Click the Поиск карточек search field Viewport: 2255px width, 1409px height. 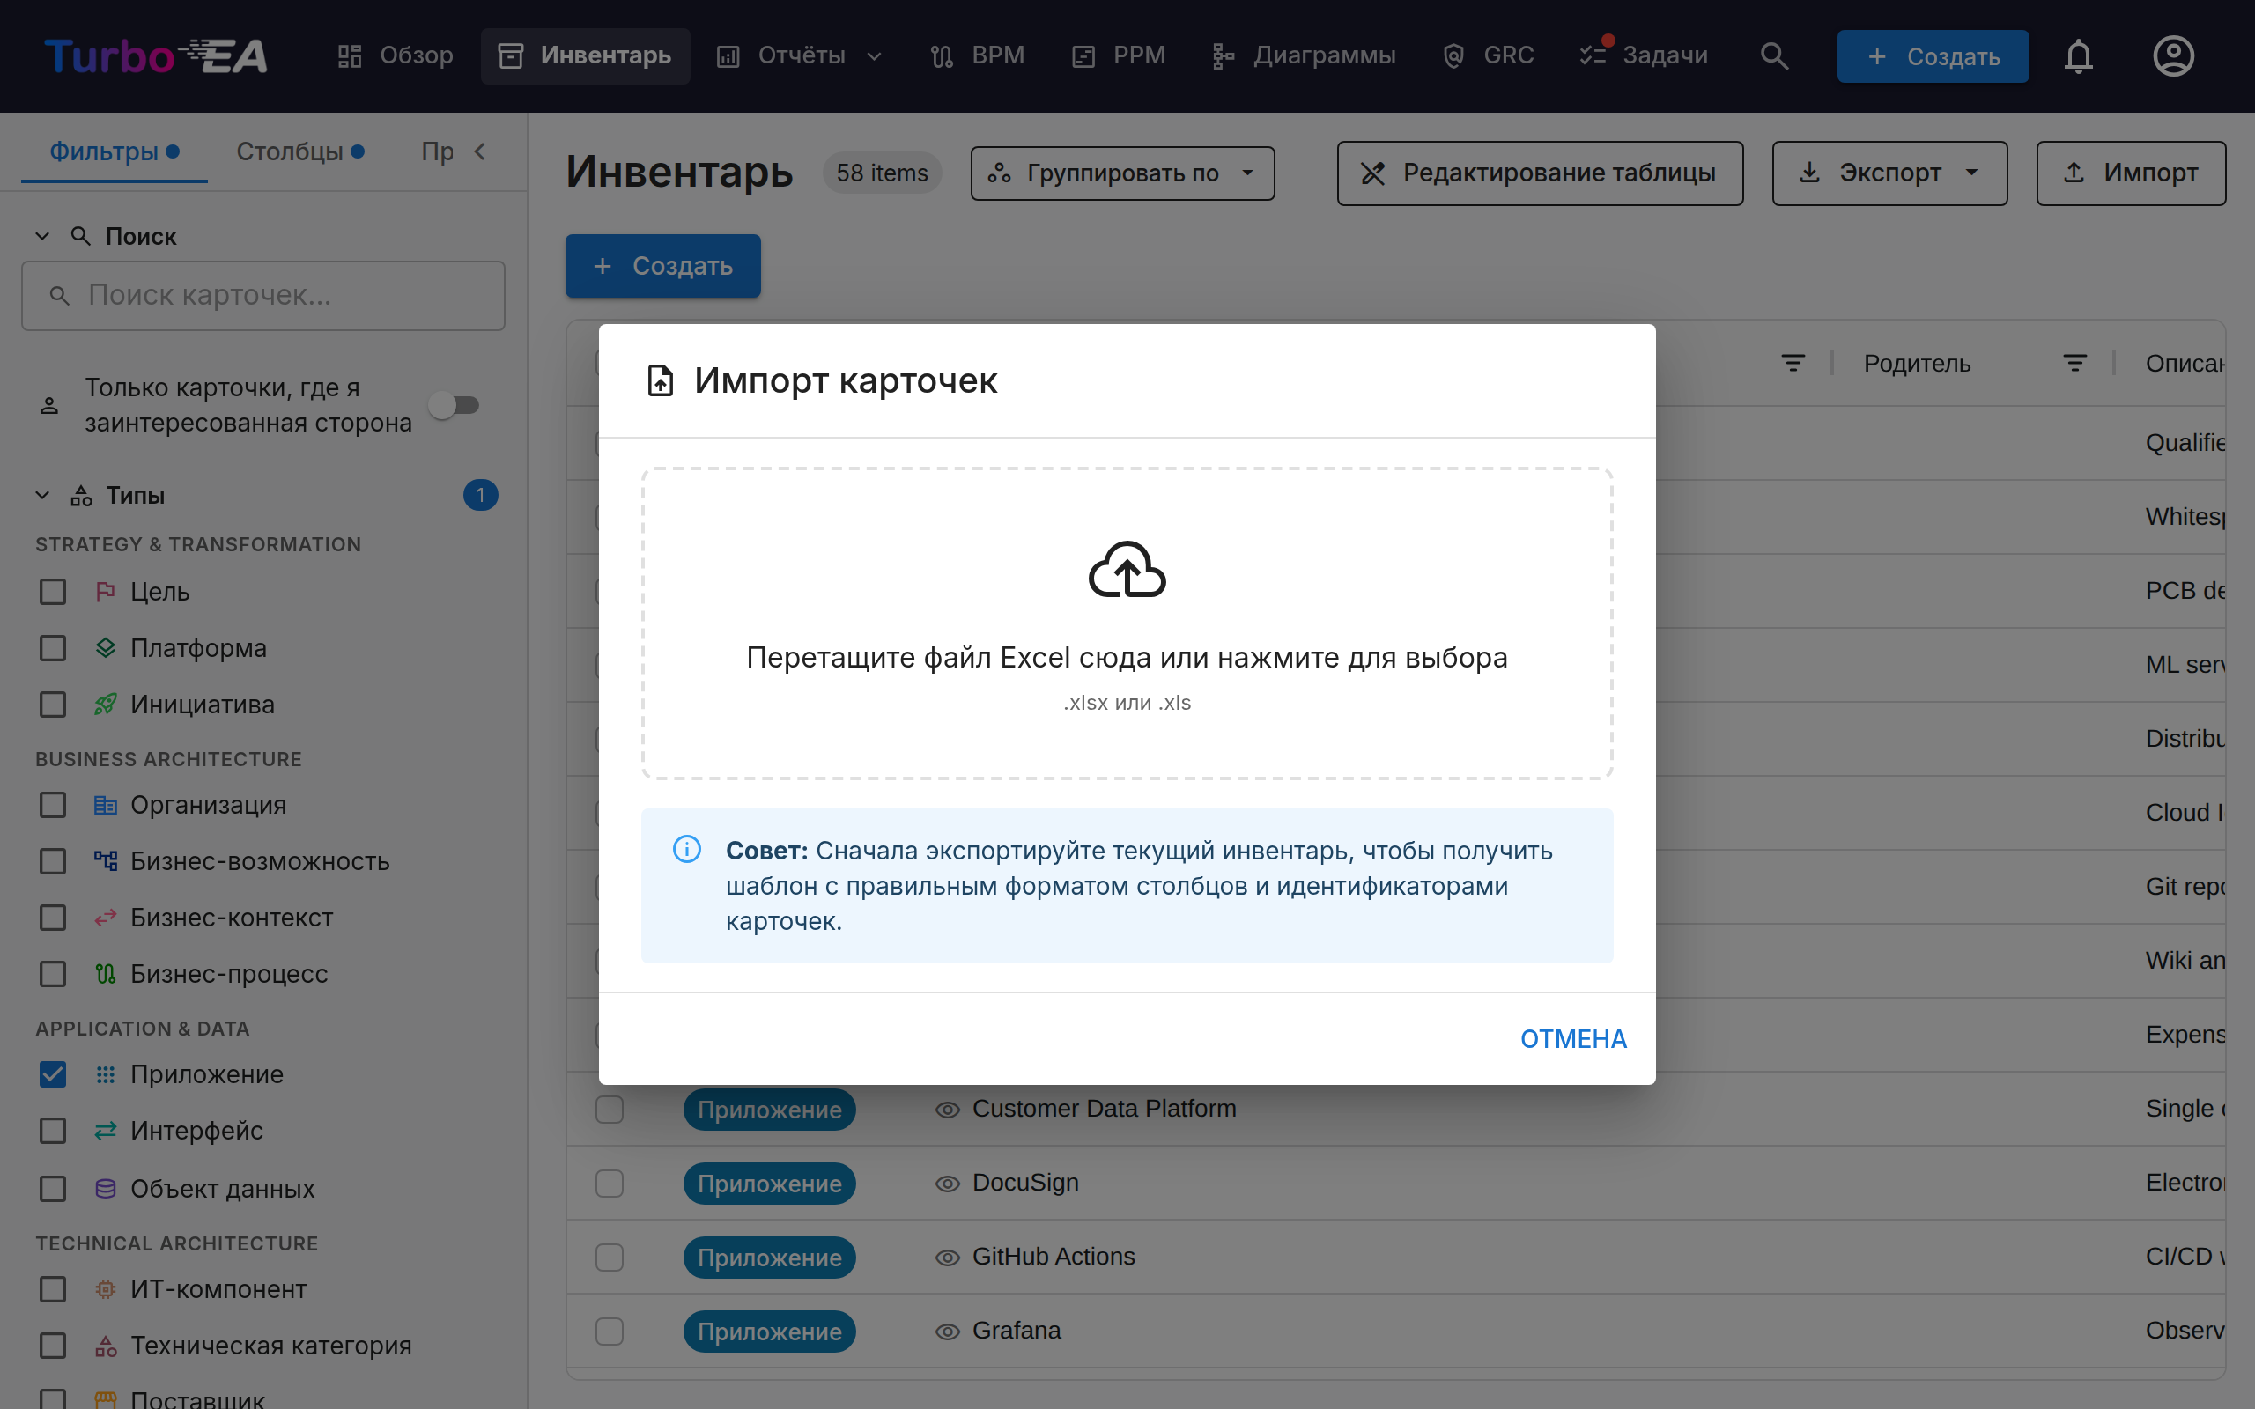[263, 295]
